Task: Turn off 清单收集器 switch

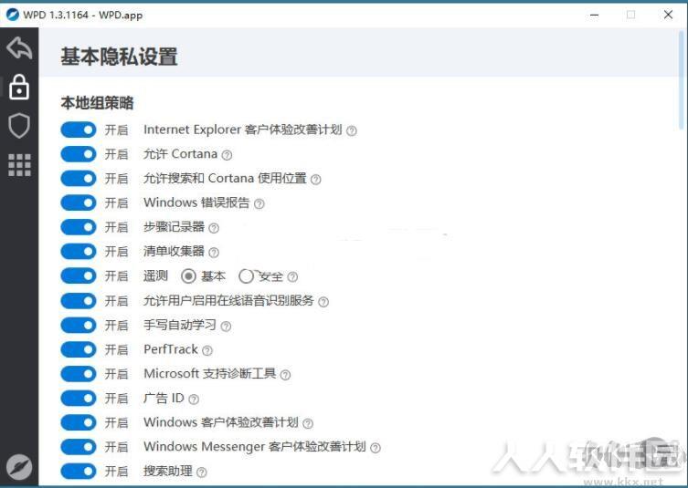Action: (78, 252)
